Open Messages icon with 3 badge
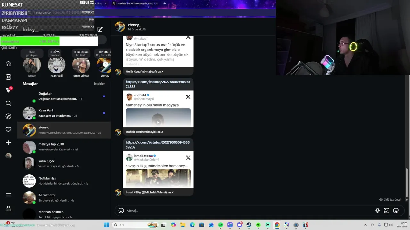This screenshot has height=230, width=410. pyautogui.click(x=9, y=90)
